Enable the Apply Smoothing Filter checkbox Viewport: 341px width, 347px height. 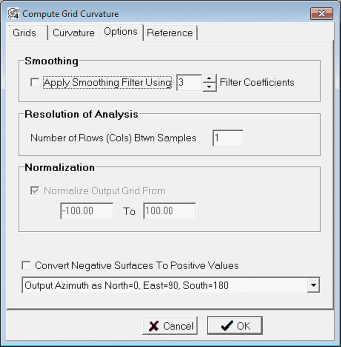pos(35,82)
